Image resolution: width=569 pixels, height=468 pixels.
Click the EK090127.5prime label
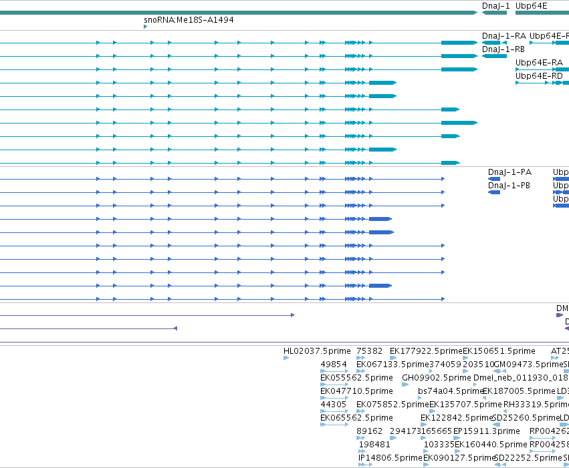point(459,458)
